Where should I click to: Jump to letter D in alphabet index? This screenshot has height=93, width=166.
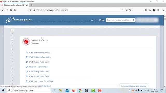[12, 43]
